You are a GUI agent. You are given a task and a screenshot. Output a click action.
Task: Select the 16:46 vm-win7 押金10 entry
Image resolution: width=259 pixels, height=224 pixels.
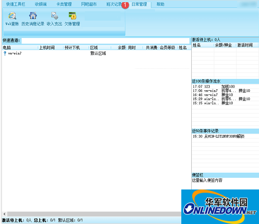(x=225, y=95)
